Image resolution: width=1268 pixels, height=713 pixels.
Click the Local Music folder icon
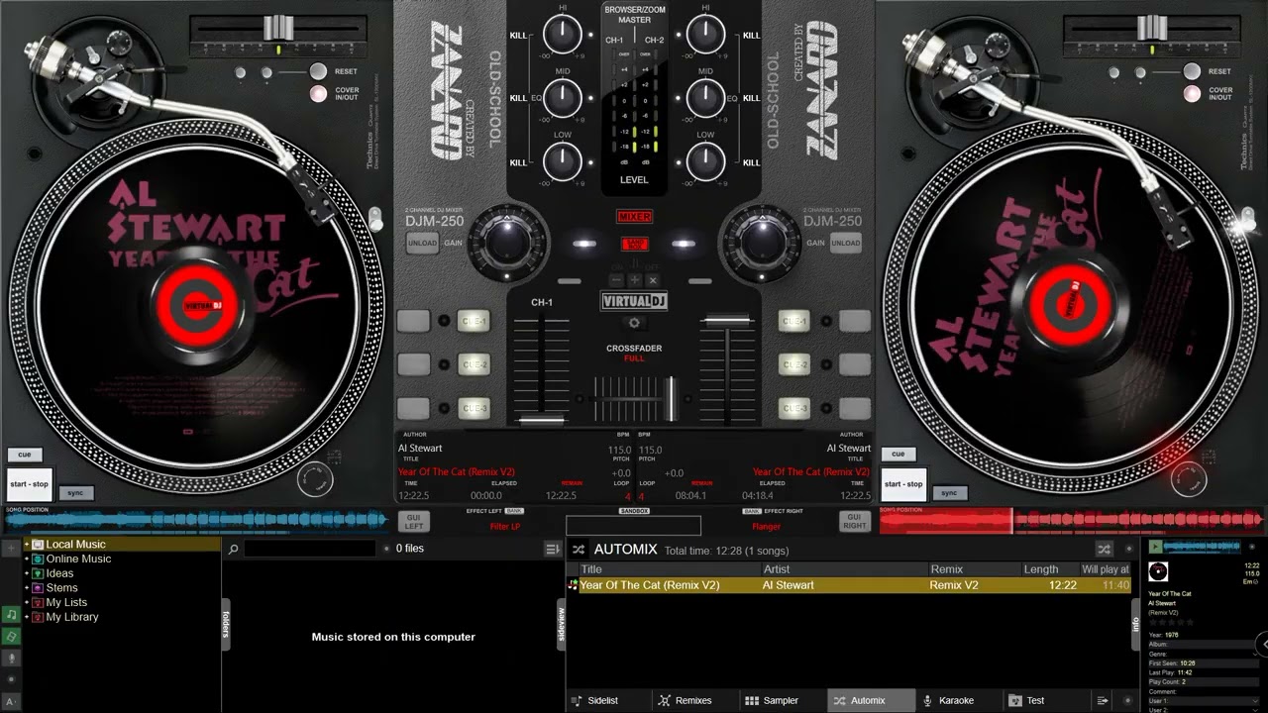click(x=38, y=545)
